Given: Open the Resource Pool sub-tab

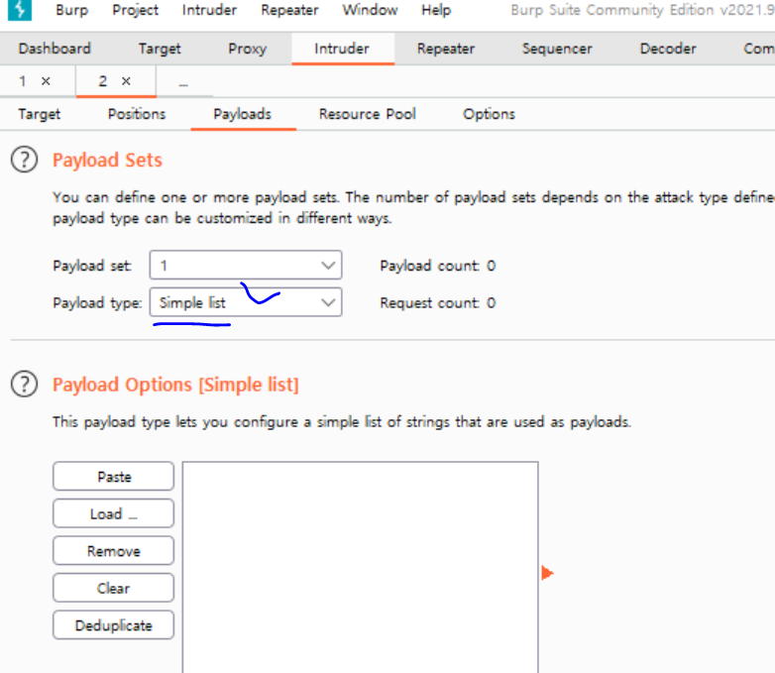Looking at the screenshot, I should click(x=368, y=114).
